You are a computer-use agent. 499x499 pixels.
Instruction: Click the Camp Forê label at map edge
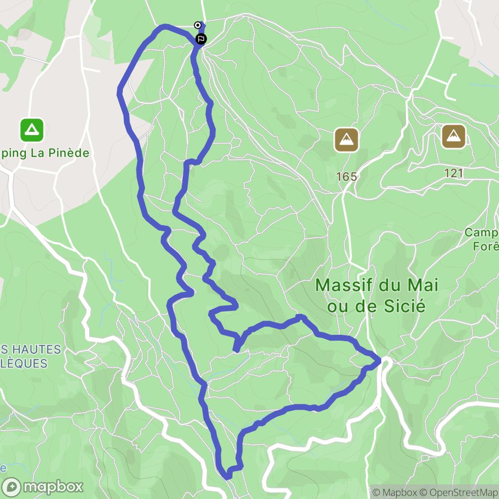pos(481,239)
